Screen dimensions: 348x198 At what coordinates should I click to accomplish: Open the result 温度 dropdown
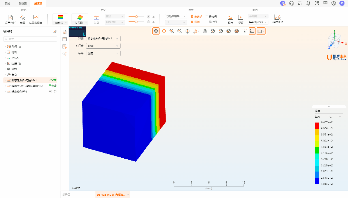click(x=103, y=53)
